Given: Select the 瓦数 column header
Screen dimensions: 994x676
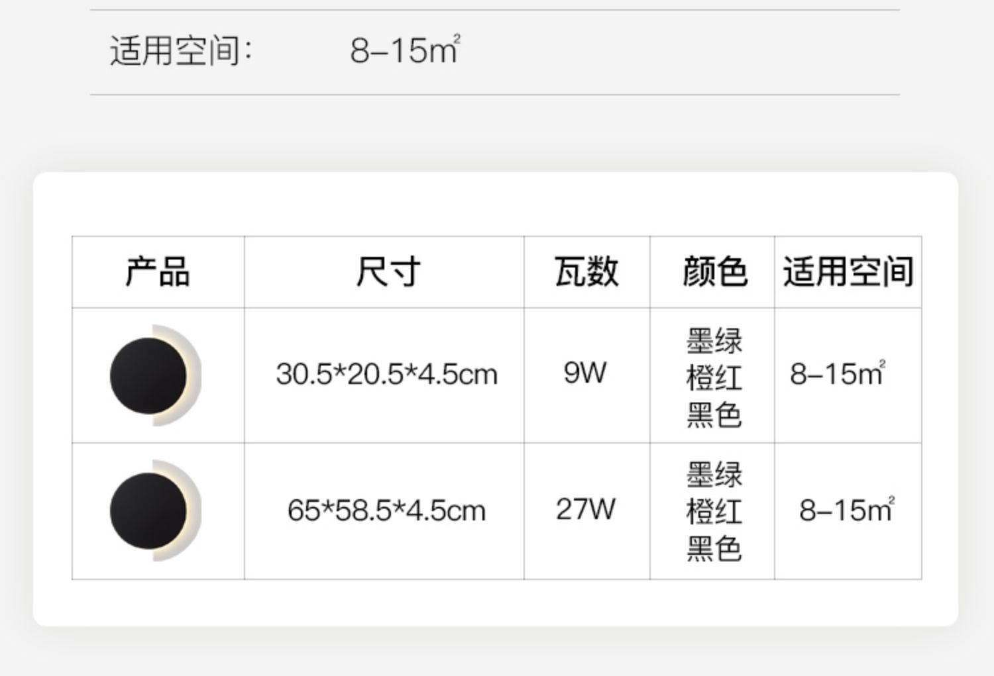Looking at the screenshot, I should (x=586, y=271).
